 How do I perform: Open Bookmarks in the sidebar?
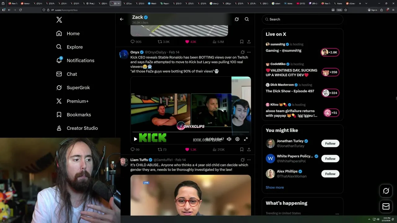(74, 115)
